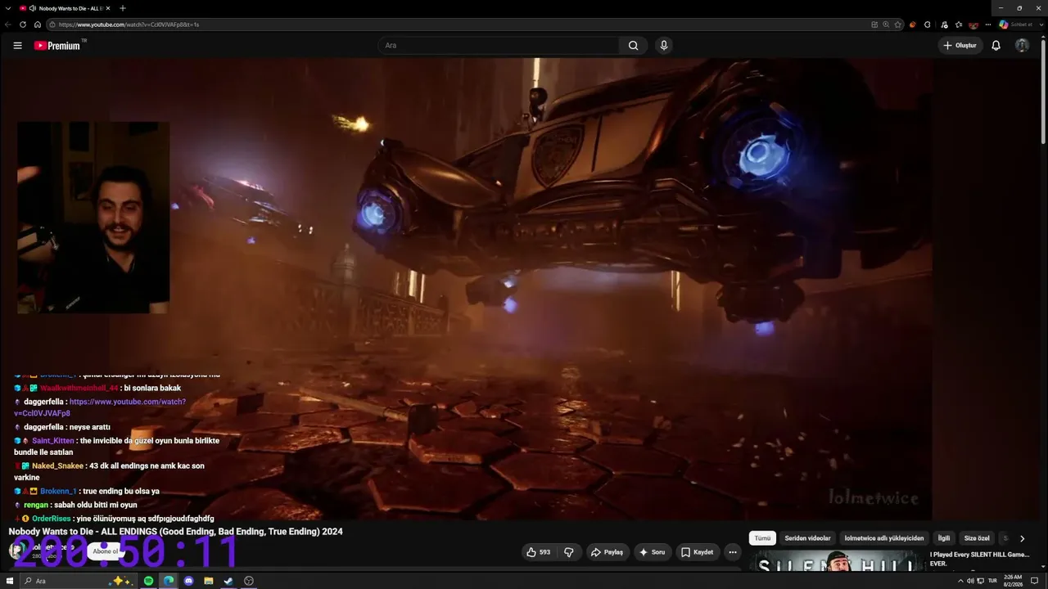1048x589 pixels.
Task: Open the media music note toolbar icon
Action: pyautogui.click(x=944, y=25)
